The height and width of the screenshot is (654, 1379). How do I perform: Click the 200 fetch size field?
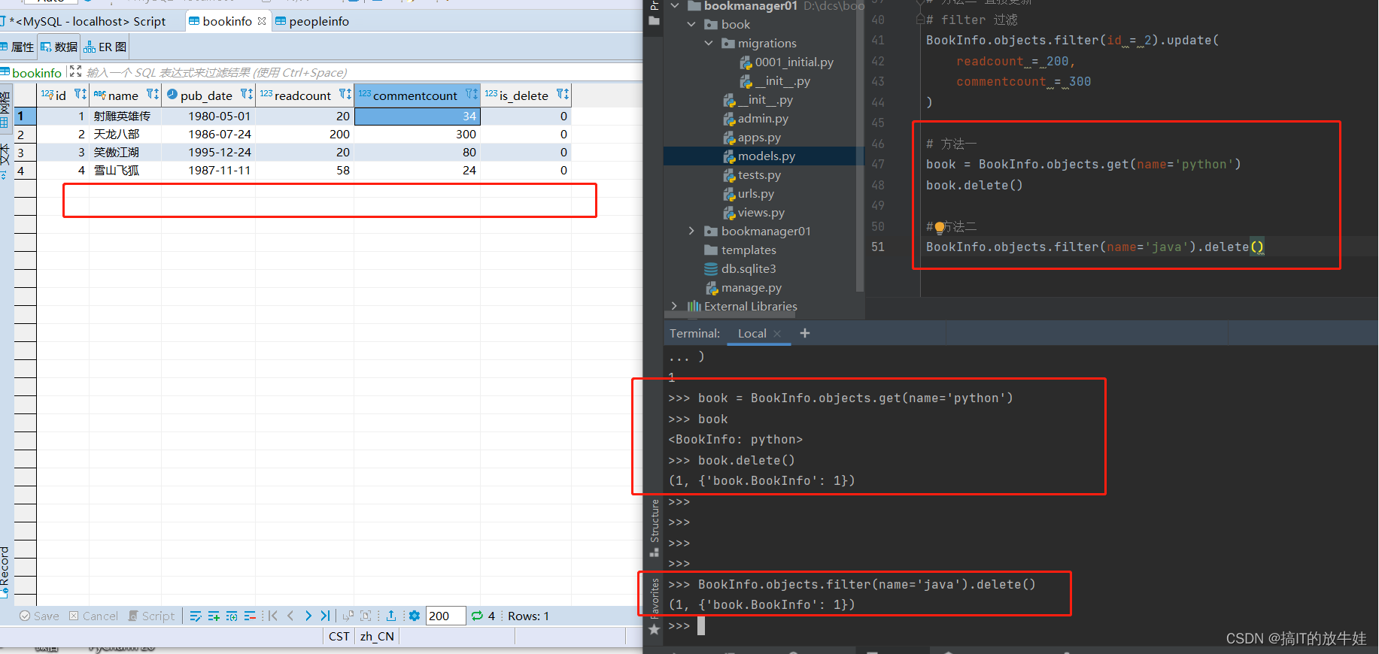445,616
